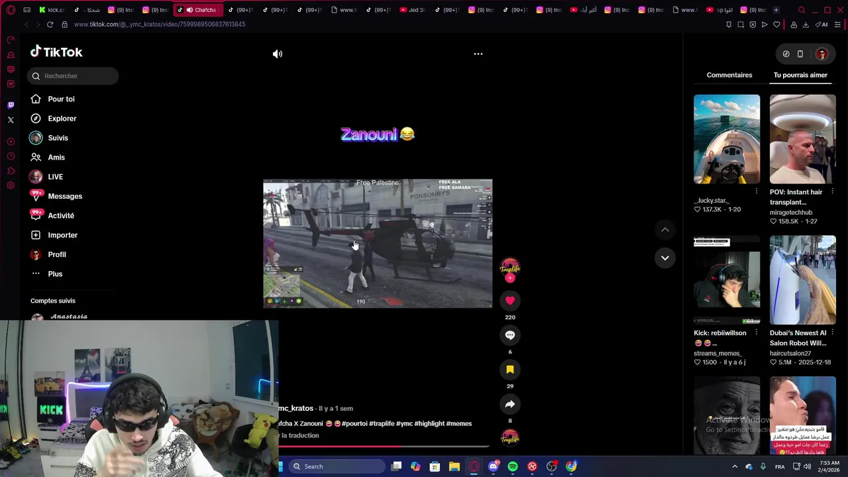Search open tabs with the magnifier icon
Viewport: 848px width, 477px height.
802,10
